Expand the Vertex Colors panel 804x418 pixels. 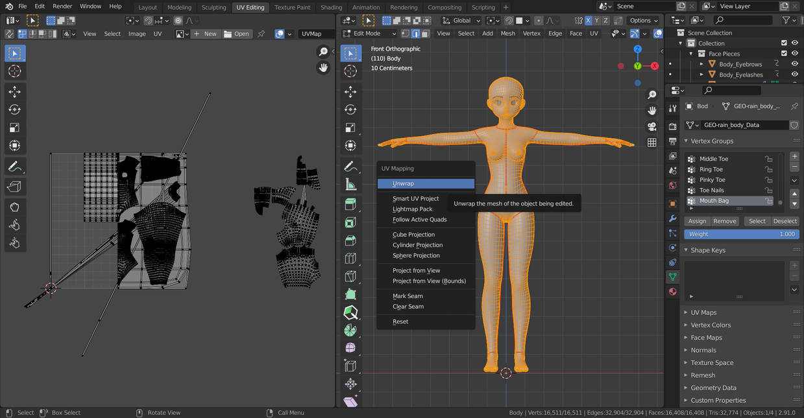pyautogui.click(x=711, y=325)
